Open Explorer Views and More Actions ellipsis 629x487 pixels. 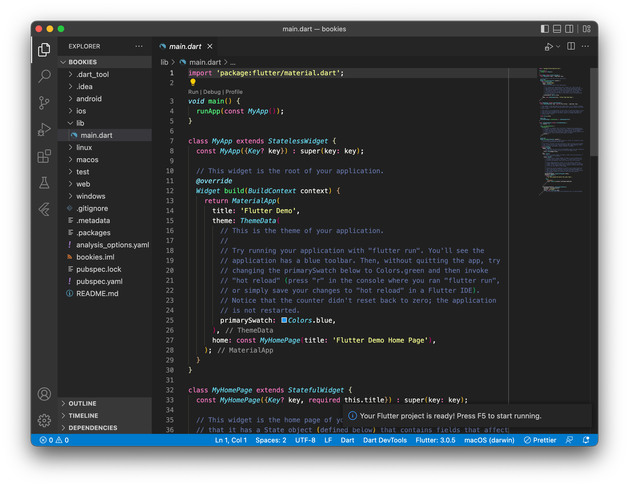pos(139,46)
